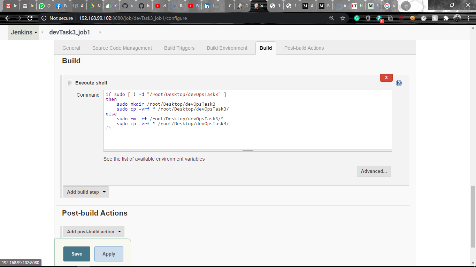Open help for the Execute shell step

point(398,83)
